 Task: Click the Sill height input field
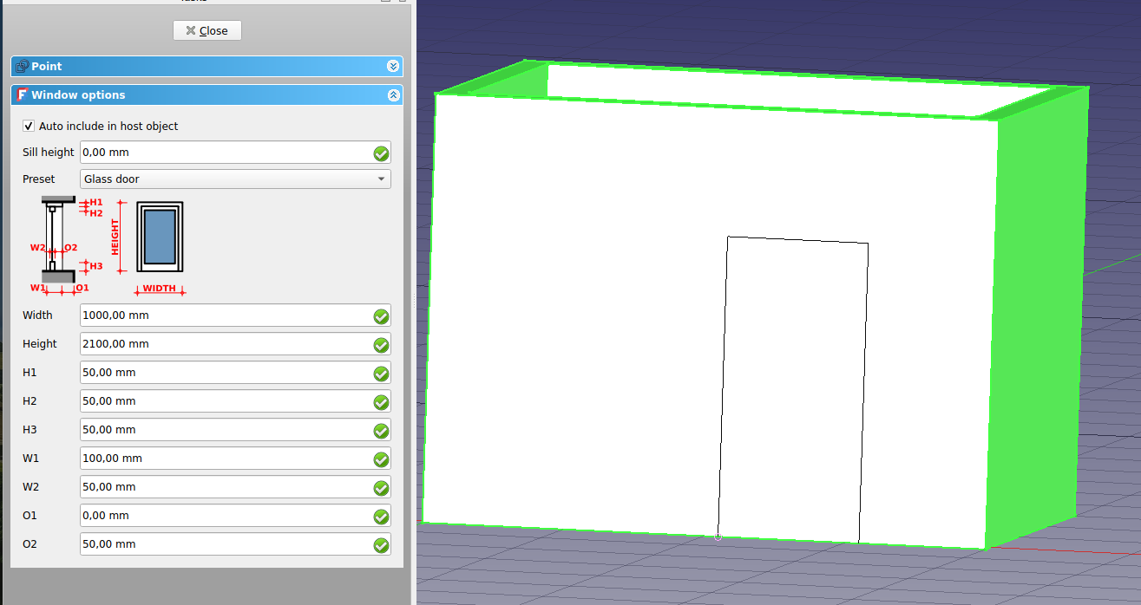235,153
